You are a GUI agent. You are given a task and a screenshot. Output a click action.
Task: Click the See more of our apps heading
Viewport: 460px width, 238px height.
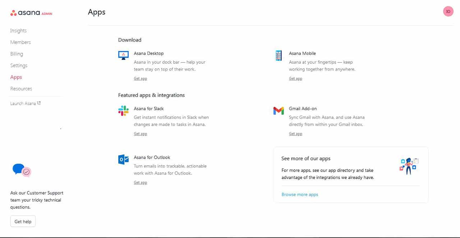tap(306, 158)
